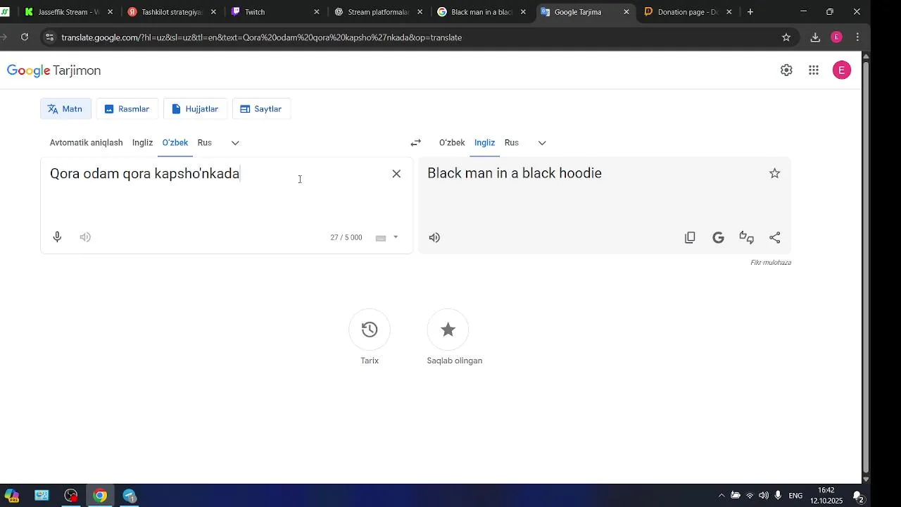Image resolution: width=901 pixels, height=507 pixels.
Task: Open the taskbar volume control
Action: click(x=764, y=496)
